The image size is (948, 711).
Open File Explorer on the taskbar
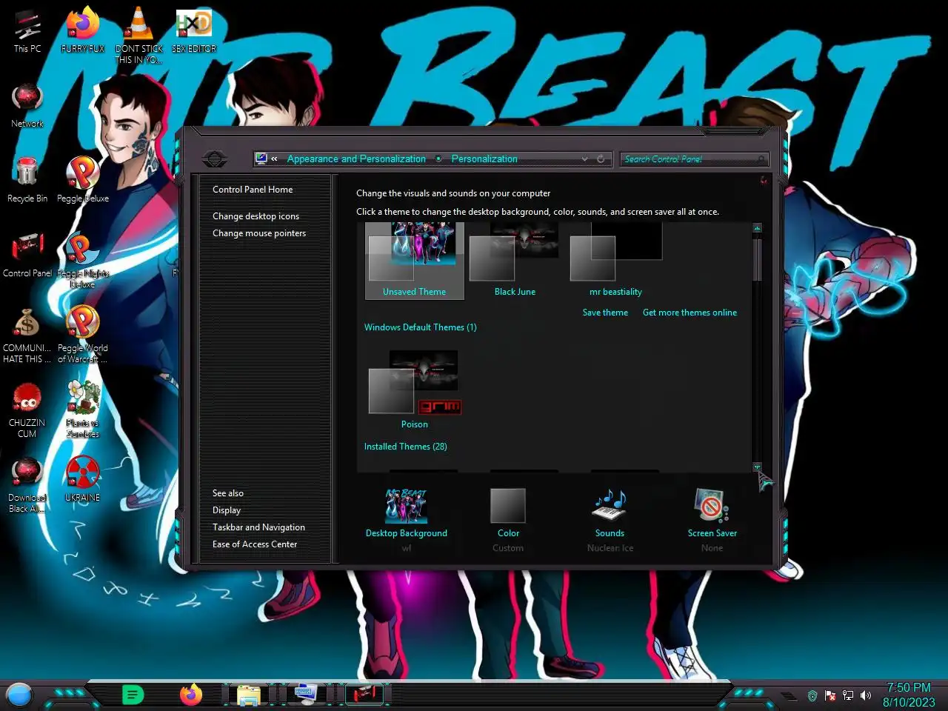click(249, 695)
